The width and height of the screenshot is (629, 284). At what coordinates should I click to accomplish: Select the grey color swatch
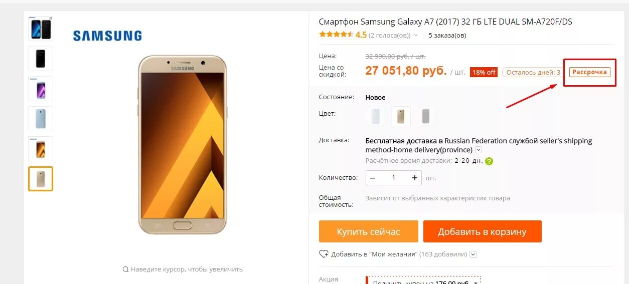click(426, 116)
